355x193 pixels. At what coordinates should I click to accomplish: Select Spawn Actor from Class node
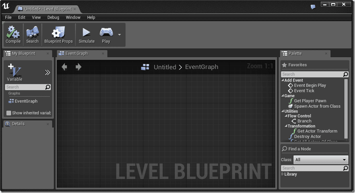pos(314,106)
